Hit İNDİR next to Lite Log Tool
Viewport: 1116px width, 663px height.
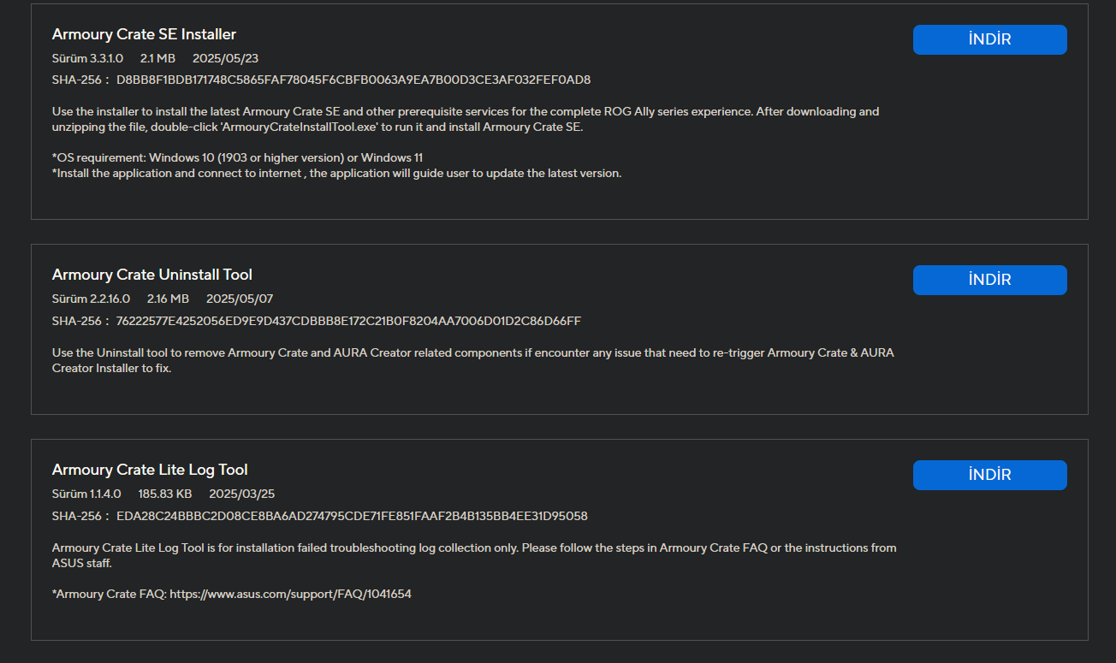[989, 475]
